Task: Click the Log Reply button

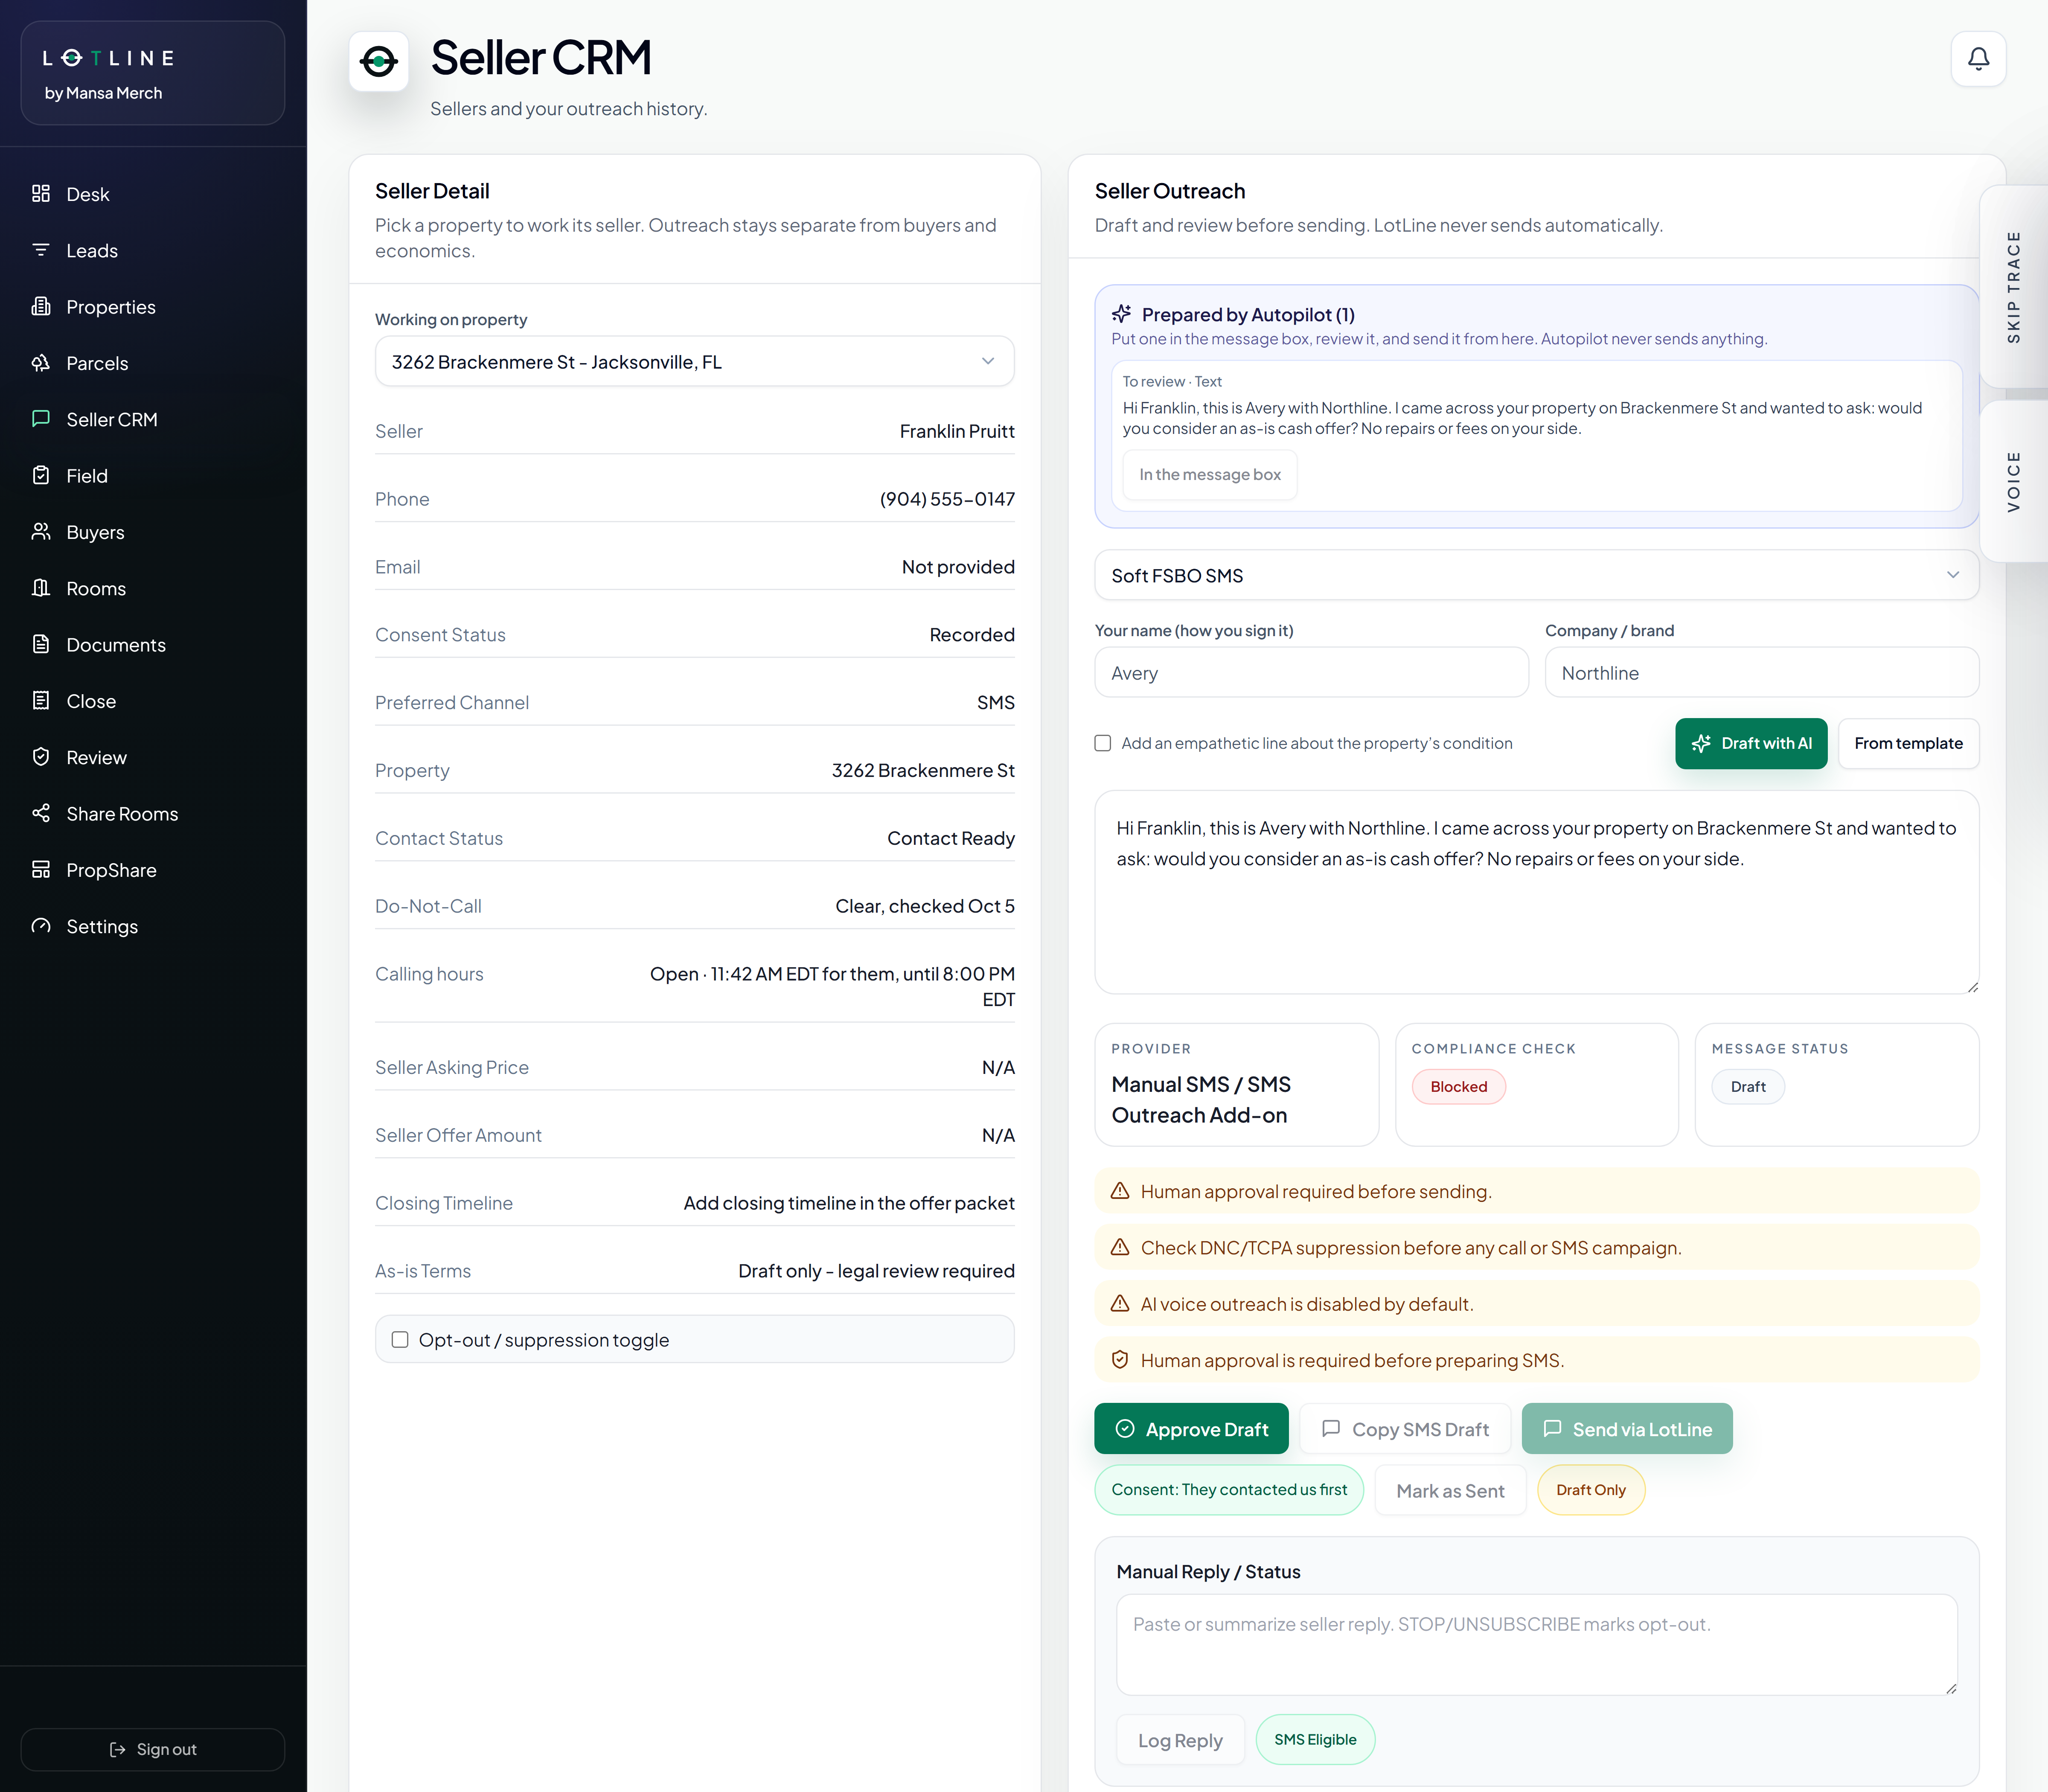Action: tap(1180, 1741)
